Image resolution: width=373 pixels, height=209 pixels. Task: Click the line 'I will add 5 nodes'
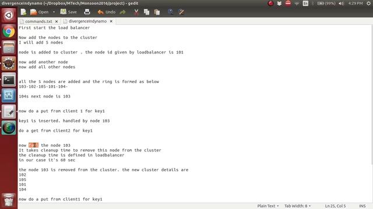(x=41, y=42)
